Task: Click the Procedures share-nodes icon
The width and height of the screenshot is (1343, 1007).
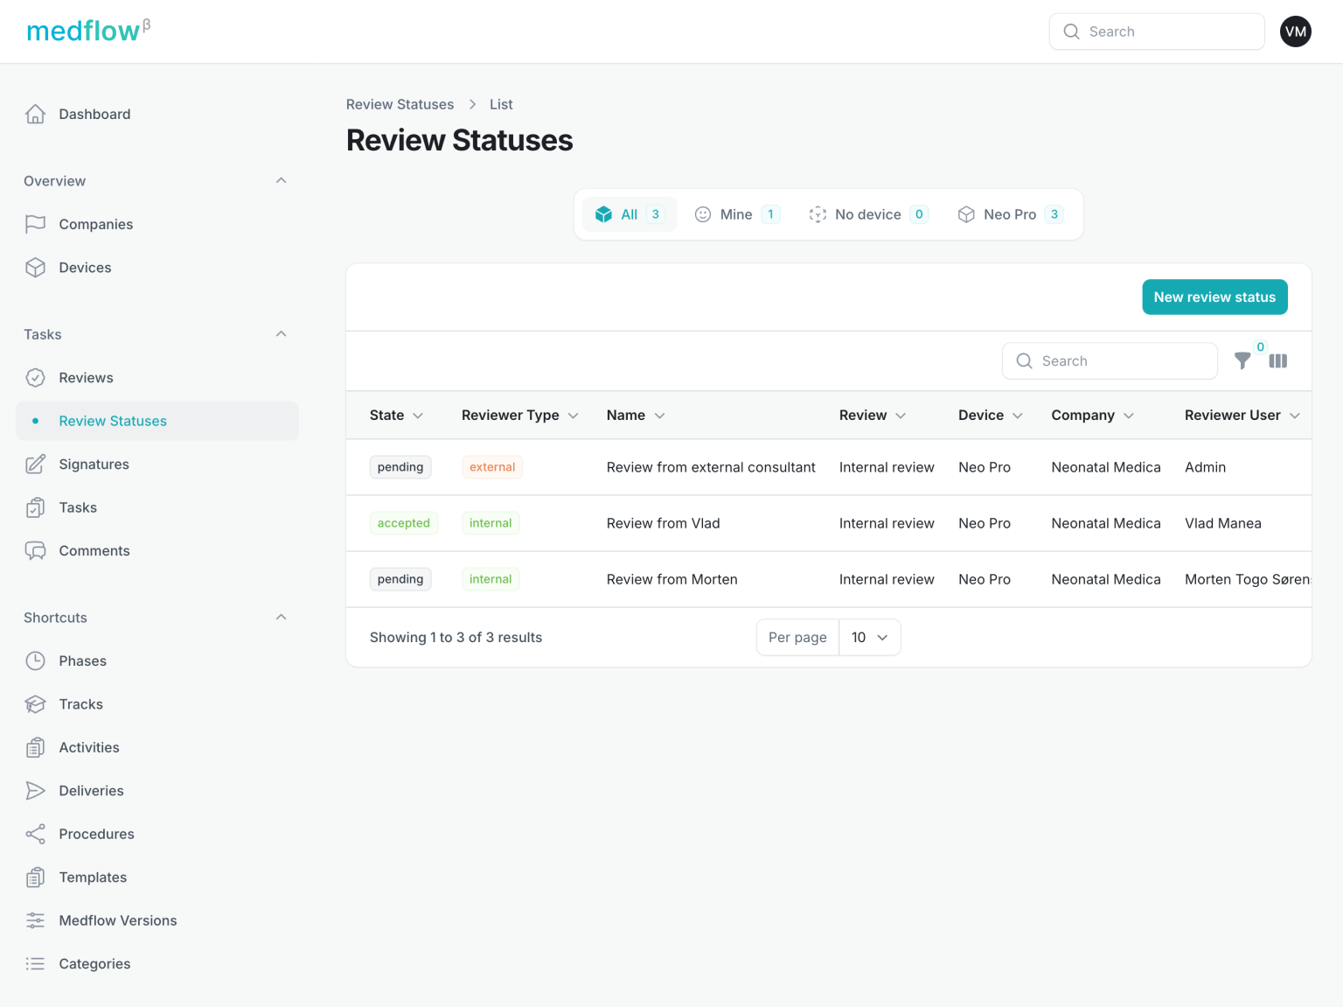Action: [x=35, y=834]
